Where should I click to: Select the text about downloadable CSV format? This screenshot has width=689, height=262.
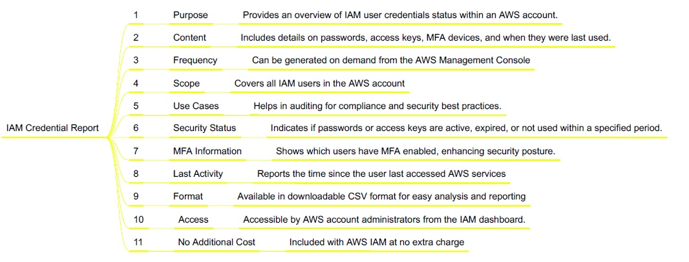[x=381, y=196]
